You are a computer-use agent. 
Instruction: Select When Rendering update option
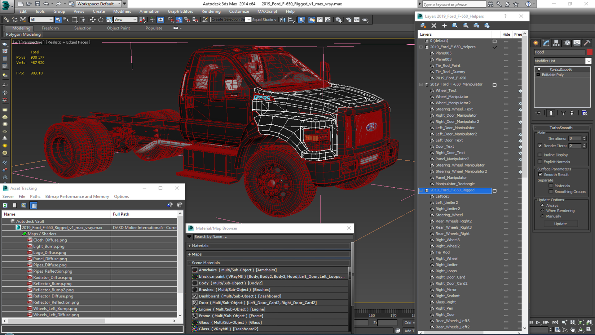point(542,211)
